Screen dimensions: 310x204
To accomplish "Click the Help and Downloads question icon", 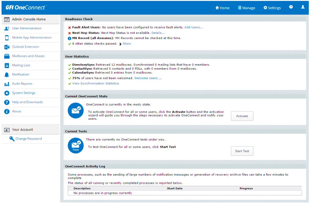I will 7,102.
